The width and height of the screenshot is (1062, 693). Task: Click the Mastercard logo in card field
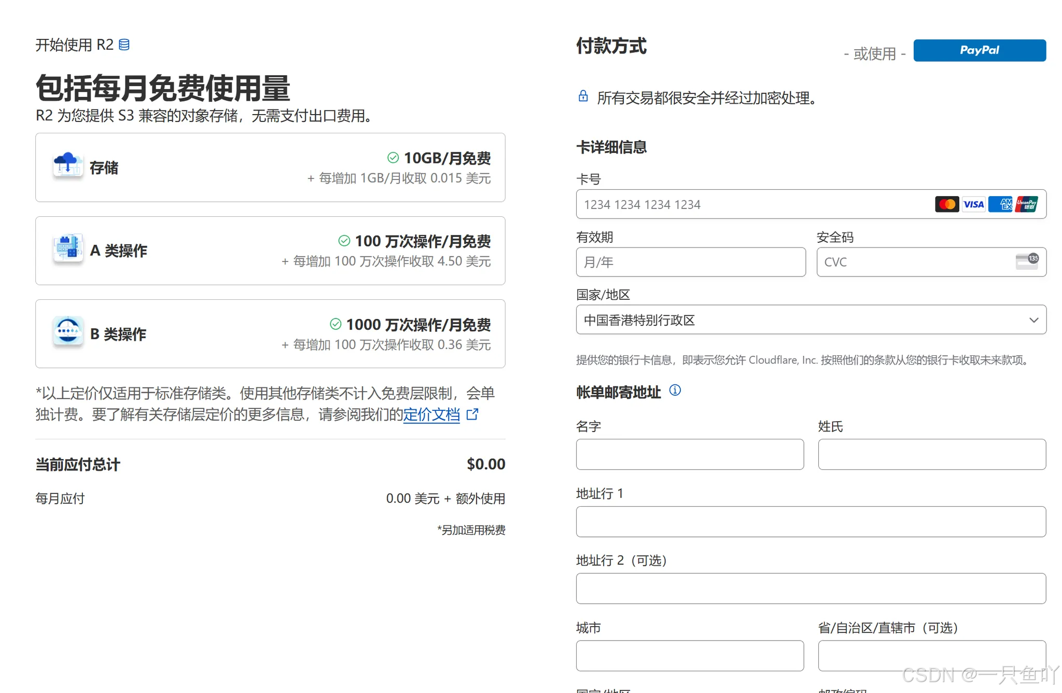946,204
